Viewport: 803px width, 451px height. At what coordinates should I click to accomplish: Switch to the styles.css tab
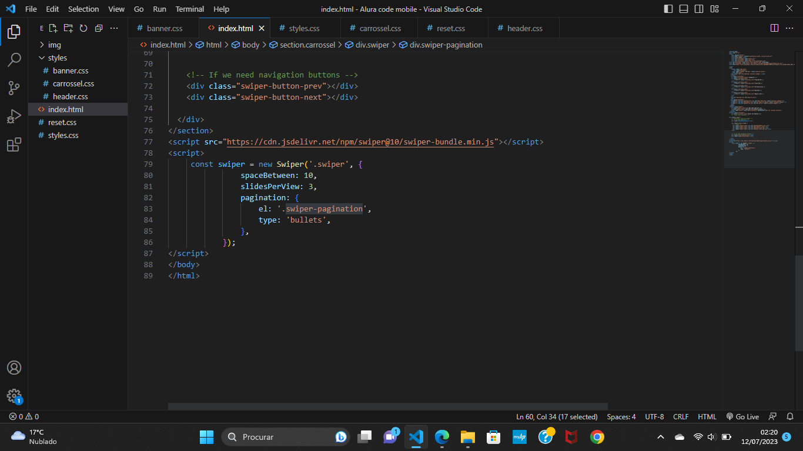[x=304, y=28]
